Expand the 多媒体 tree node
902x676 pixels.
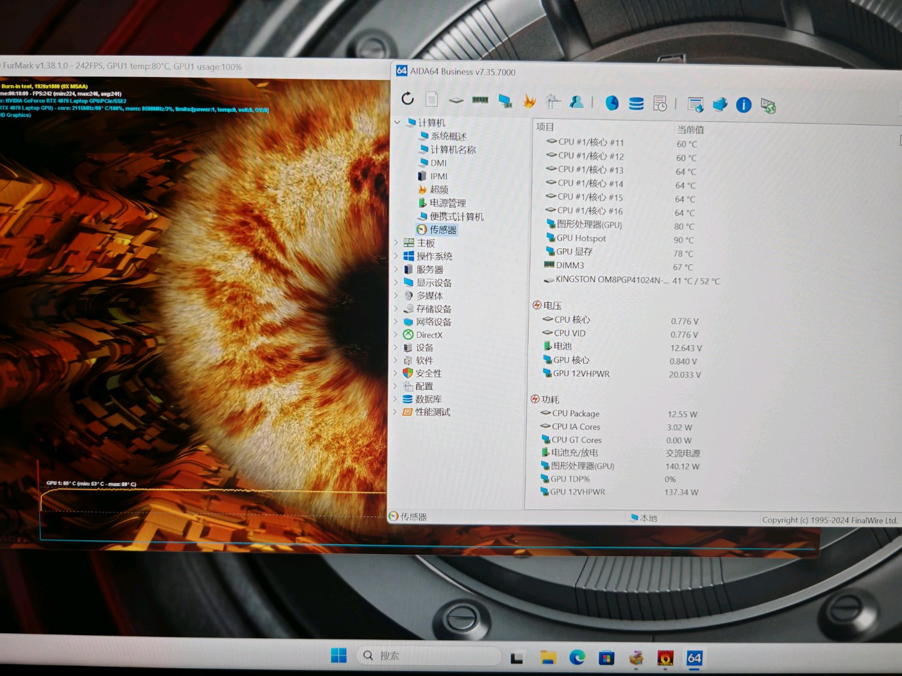click(396, 295)
